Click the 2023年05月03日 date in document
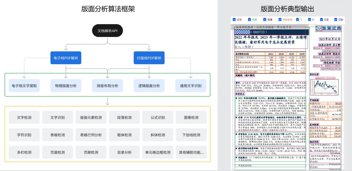Image resolution: width=352 pixels, height=171 pixels. [x=329, y=39]
